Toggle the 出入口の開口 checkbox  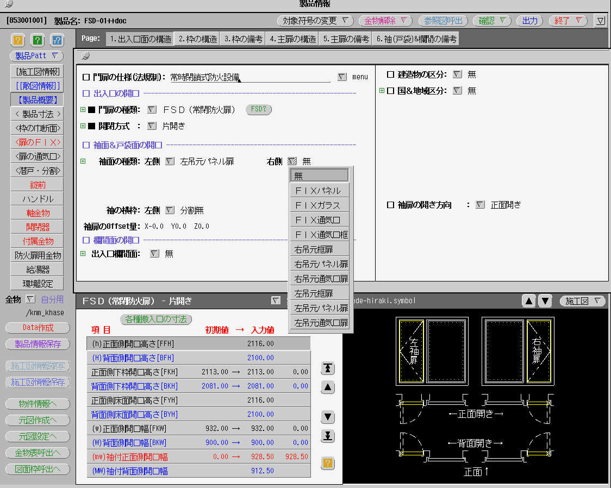tap(86, 93)
